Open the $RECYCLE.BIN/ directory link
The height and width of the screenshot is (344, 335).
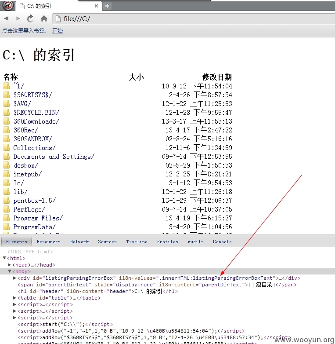[36, 112]
